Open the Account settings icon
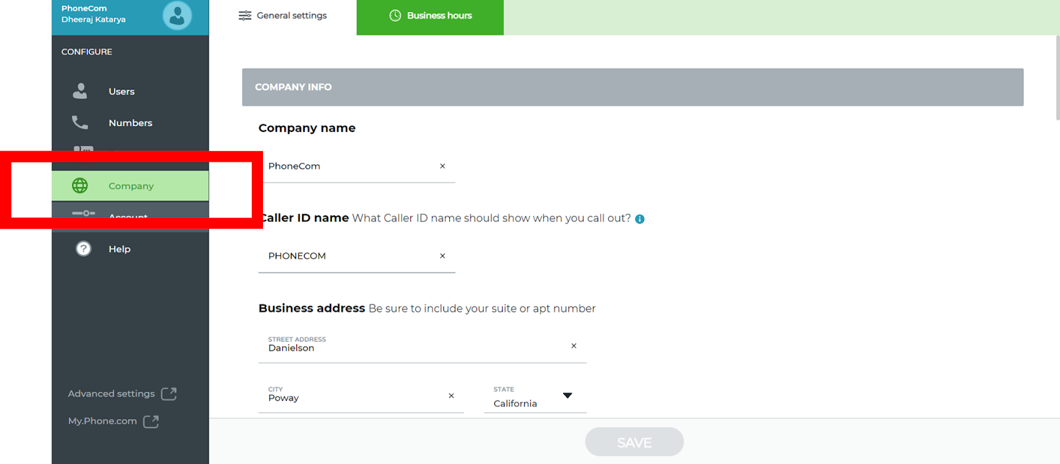 pos(83,213)
